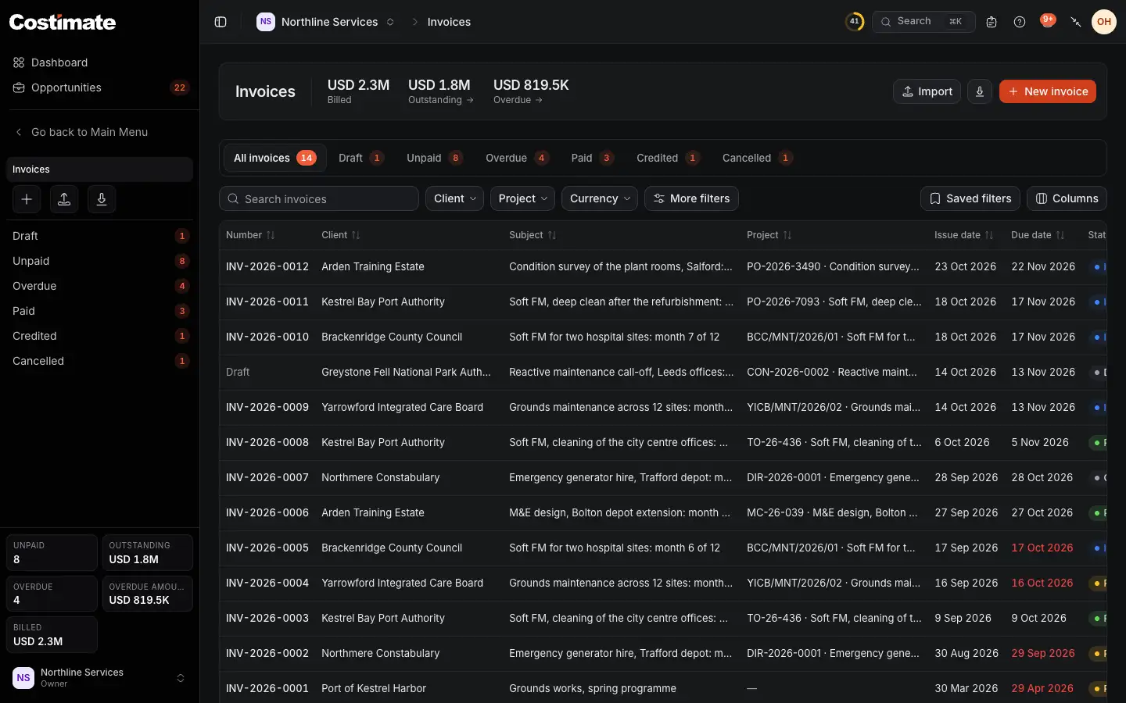Open the OH user avatar menu

coord(1104,22)
